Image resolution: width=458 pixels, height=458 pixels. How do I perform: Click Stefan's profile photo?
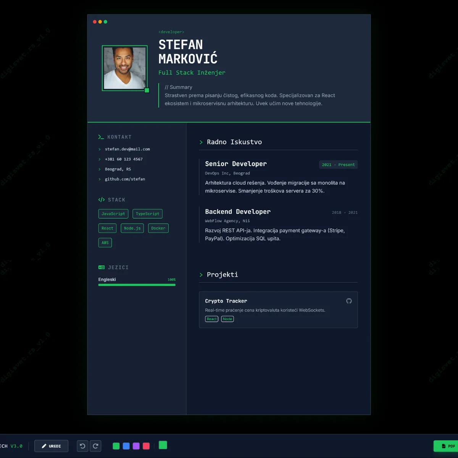pos(125,68)
